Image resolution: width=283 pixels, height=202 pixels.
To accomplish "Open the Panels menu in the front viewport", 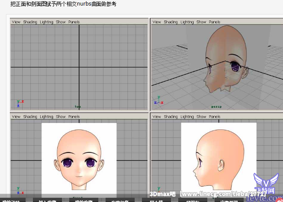I will (74, 117).
